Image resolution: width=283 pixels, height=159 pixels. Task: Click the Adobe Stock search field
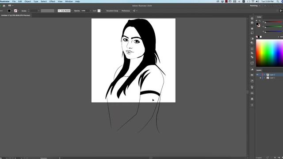[x=273, y=6]
